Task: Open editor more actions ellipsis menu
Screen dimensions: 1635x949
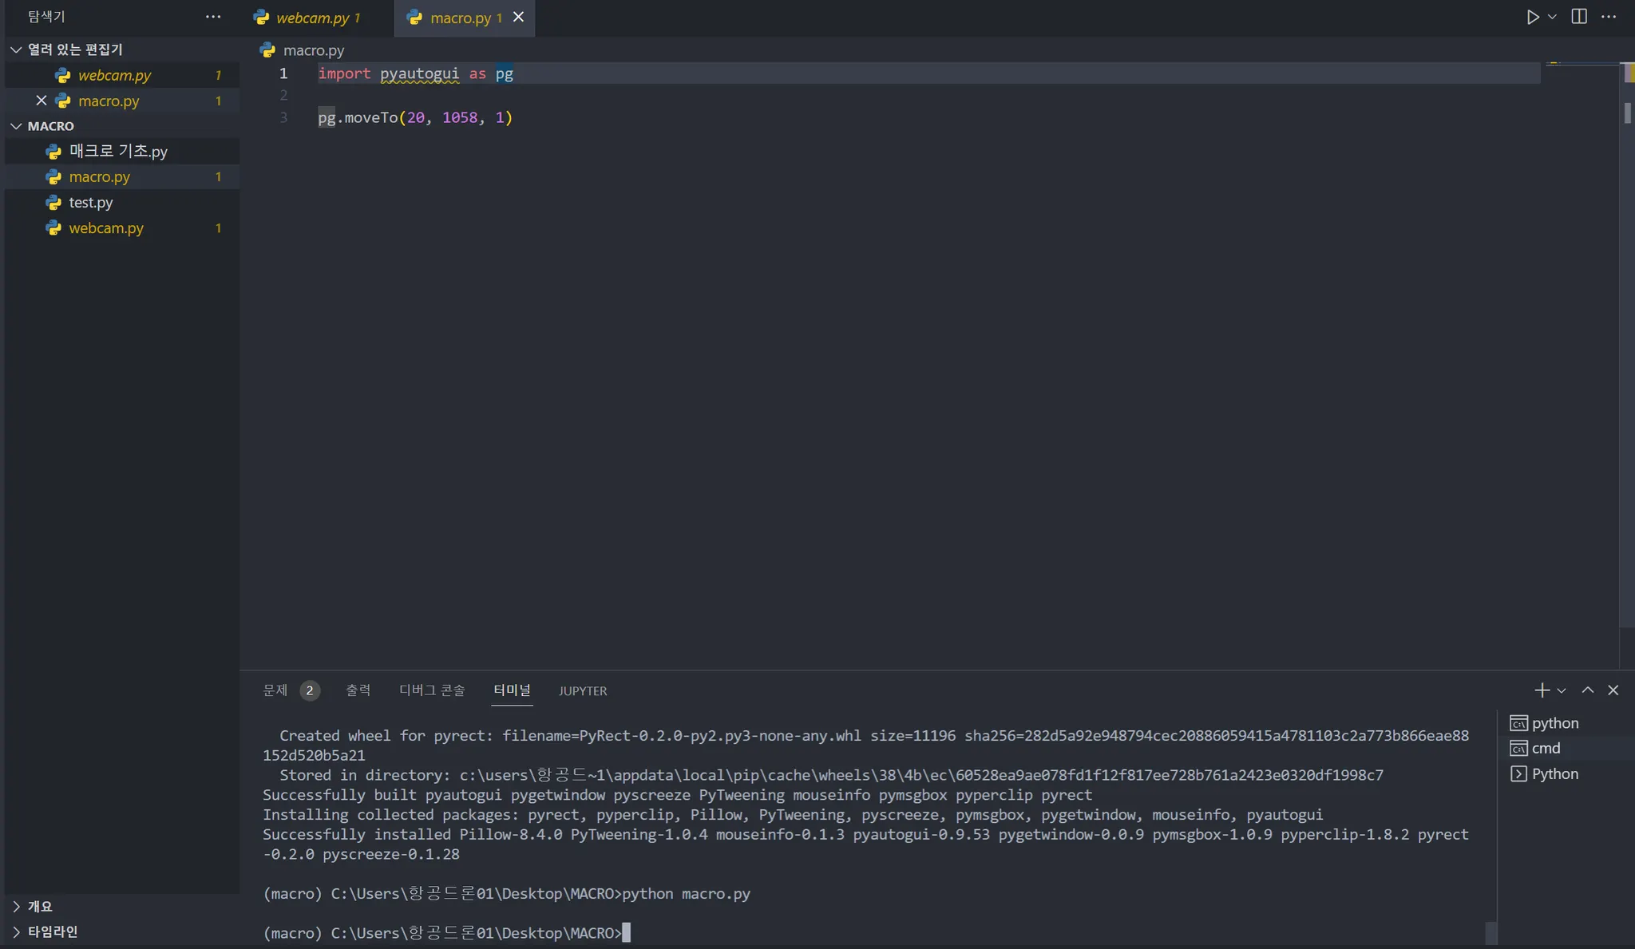Action: click(1609, 17)
